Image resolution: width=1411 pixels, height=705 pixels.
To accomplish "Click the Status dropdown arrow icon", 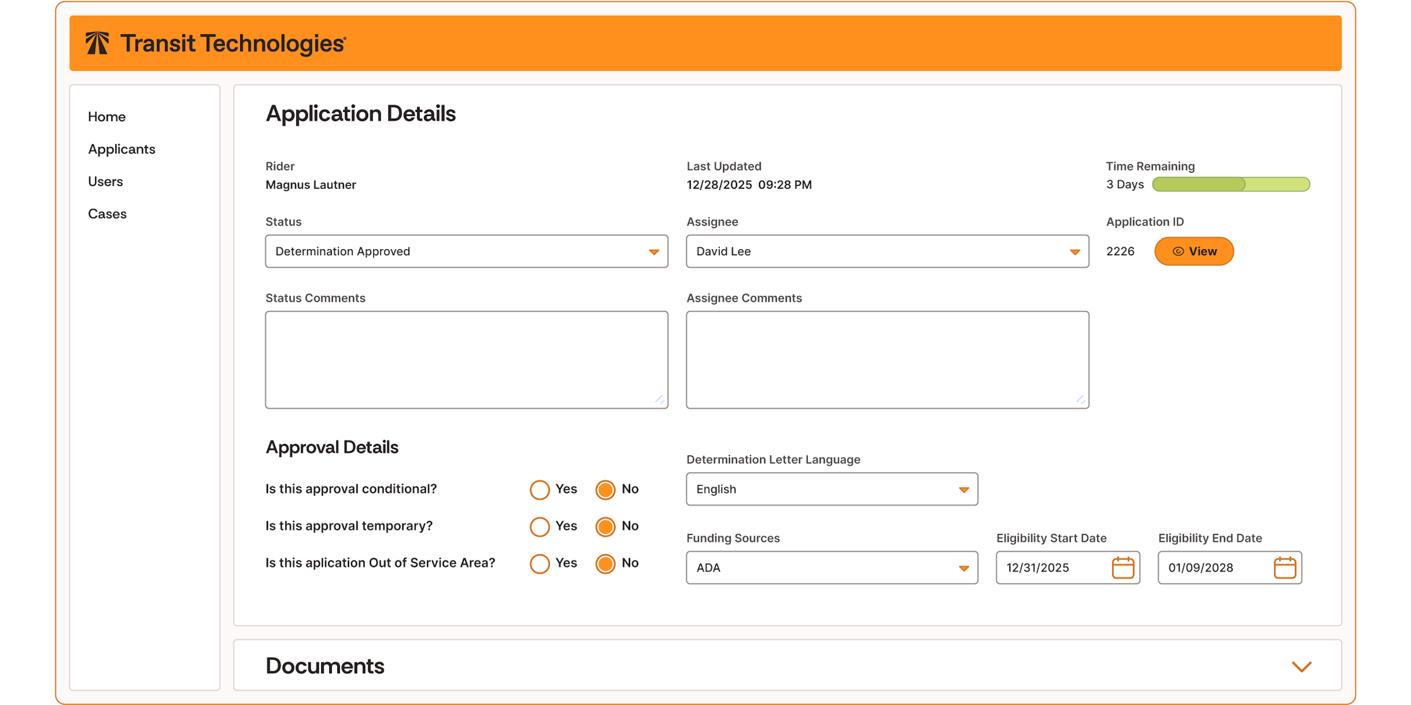I will tap(654, 252).
